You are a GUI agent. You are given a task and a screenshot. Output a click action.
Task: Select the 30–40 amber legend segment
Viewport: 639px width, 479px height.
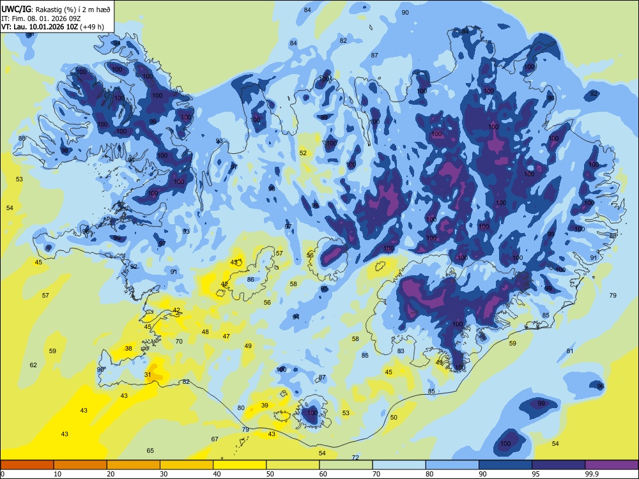[187, 465]
